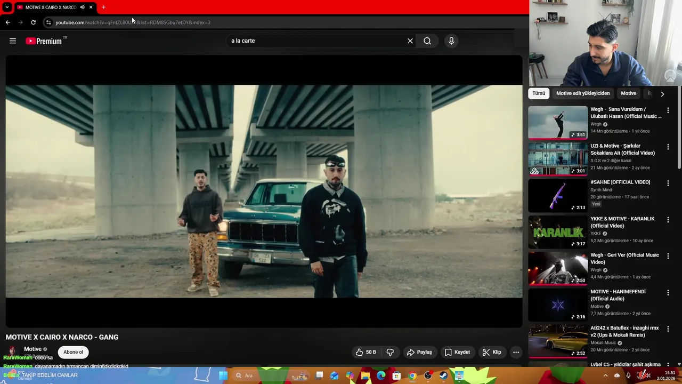This screenshot has width=682, height=384.
Task: Play YKKE & MOTIVE KARANLIK thumbnail
Action: pos(558,231)
